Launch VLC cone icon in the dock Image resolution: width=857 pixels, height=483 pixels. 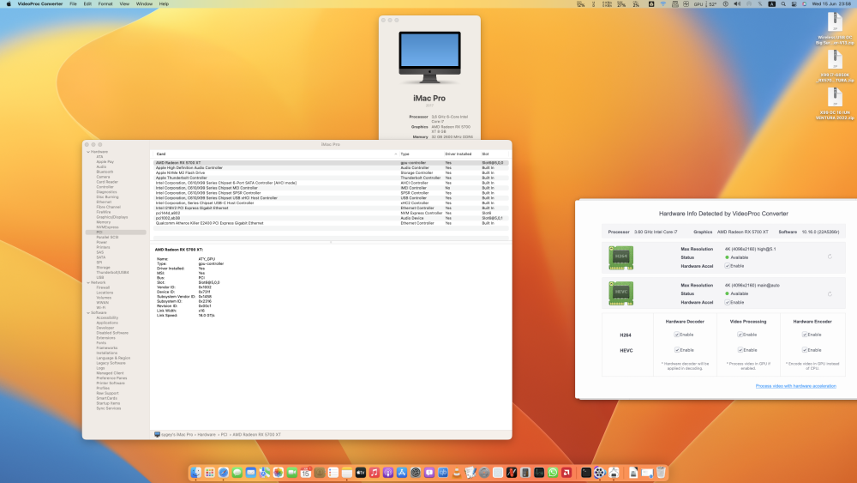[x=457, y=473]
